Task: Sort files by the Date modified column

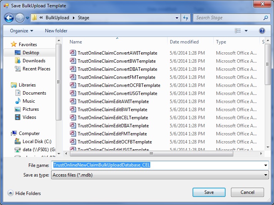Action: click(x=184, y=42)
